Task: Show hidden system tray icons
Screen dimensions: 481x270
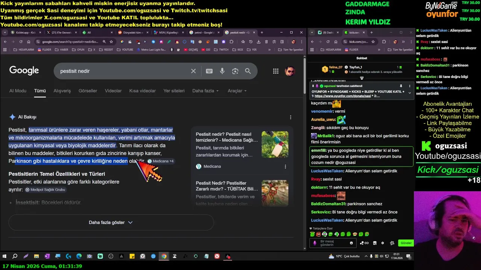Action: tap(366, 256)
